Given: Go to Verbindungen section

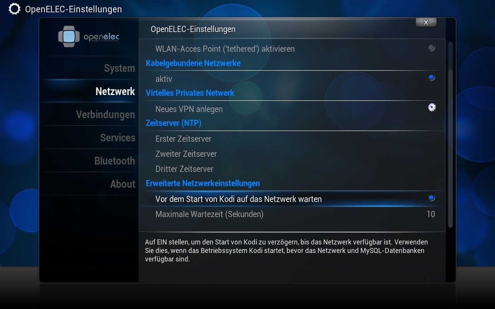Looking at the screenshot, I should pyautogui.click(x=106, y=115).
